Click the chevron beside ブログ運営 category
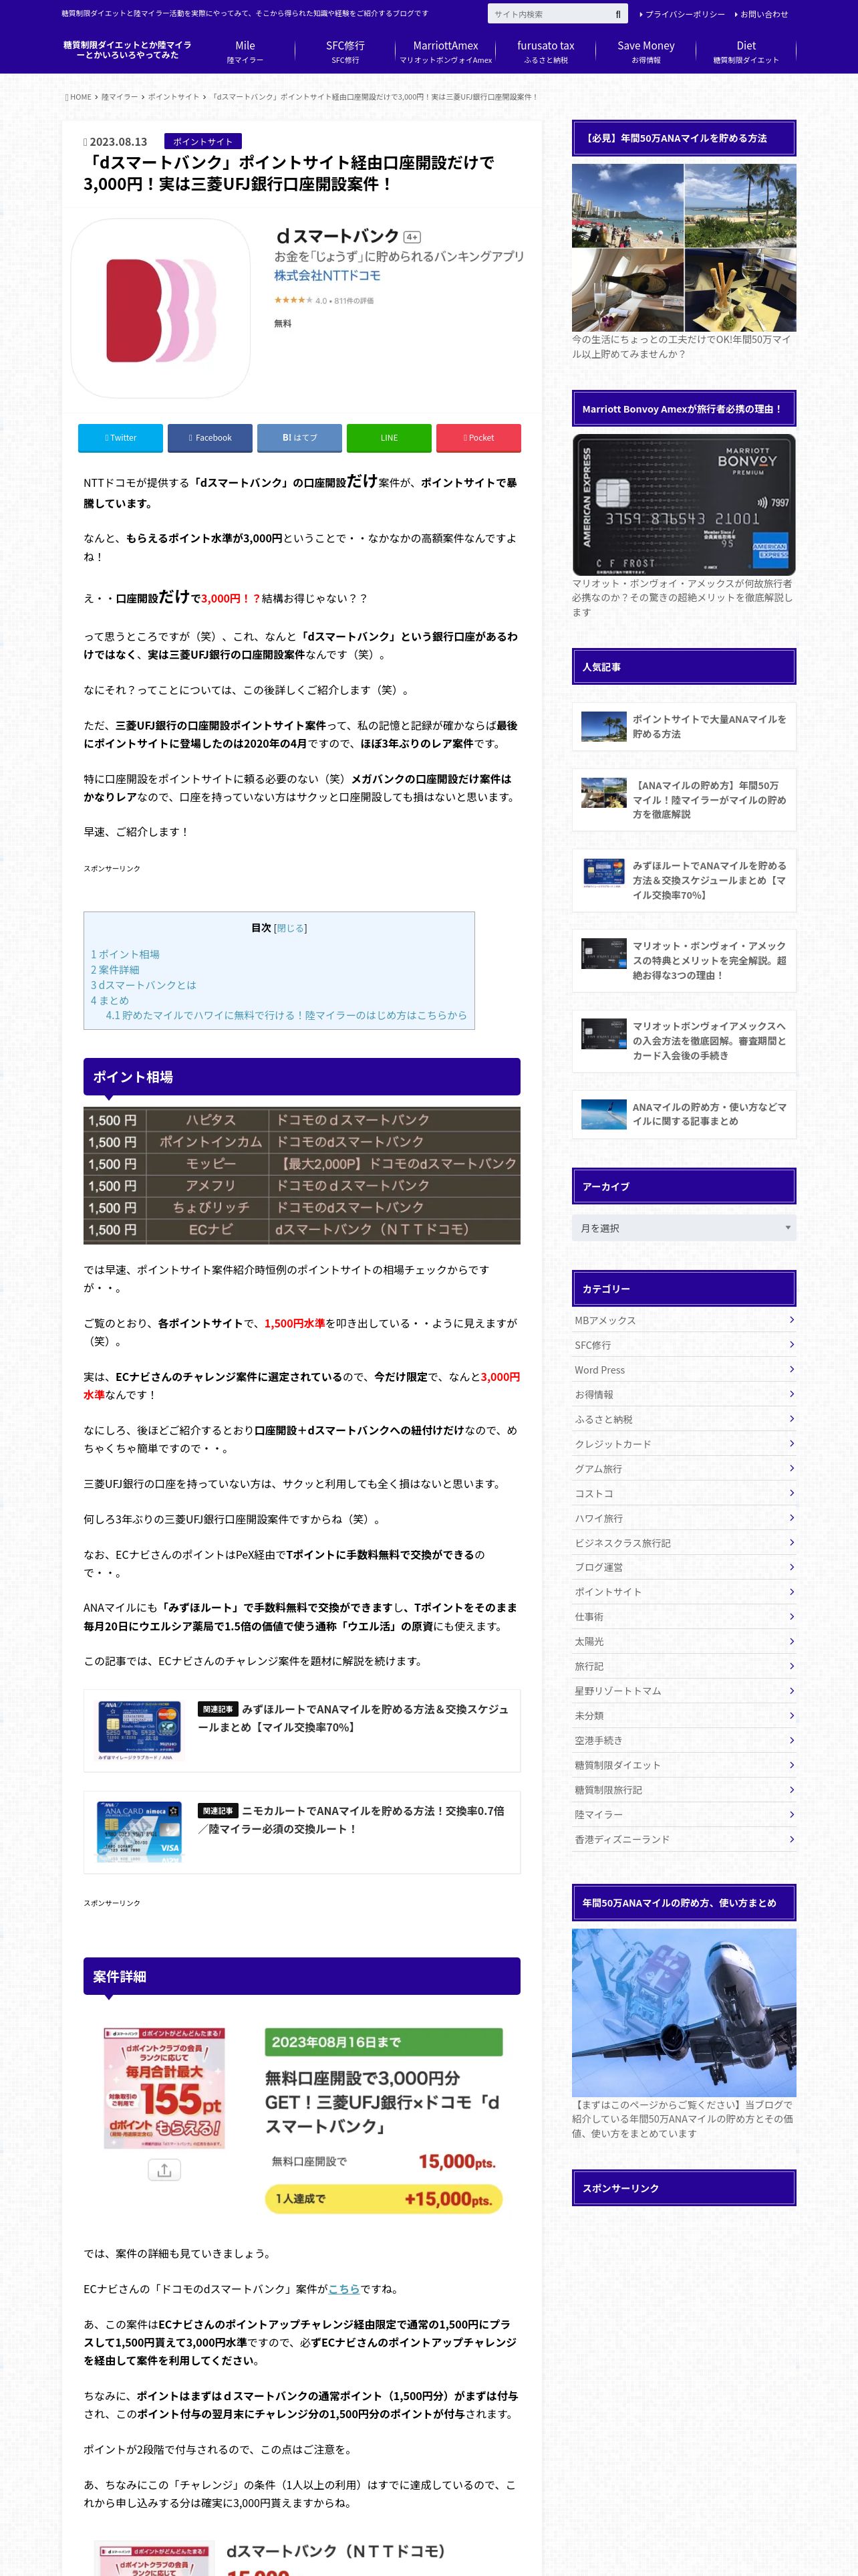858x2576 pixels. [x=791, y=1567]
